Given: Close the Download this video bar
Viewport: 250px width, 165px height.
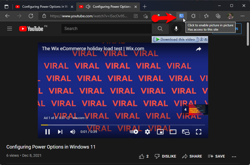Looking at the screenshot, I should point(206,39).
